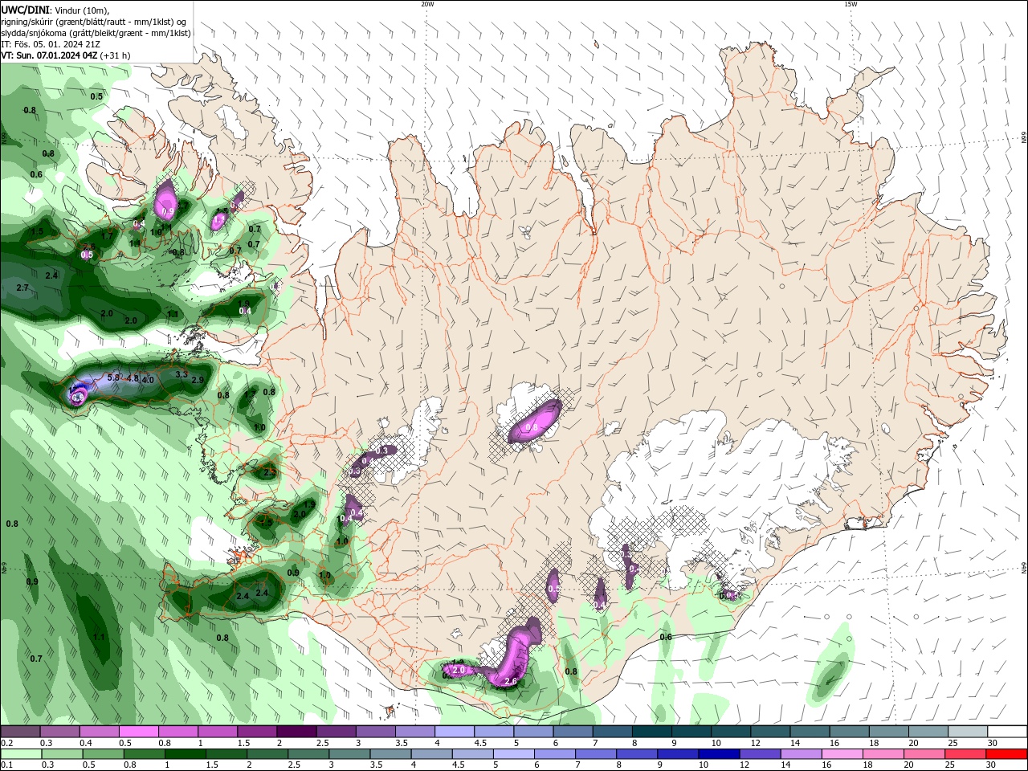Pick the medium green 0.5 rain legend swatch
Image resolution: width=1028 pixels, height=771 pixels.
[x=104, y=754]
